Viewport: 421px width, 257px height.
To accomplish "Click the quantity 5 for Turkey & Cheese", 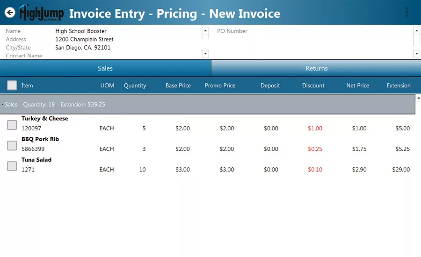I will pos(144,128).
